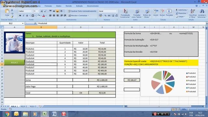The height and width of the screenshot is (117, 208).
Task: Toggle italic (I) formatting
Action: click(23, 16)
